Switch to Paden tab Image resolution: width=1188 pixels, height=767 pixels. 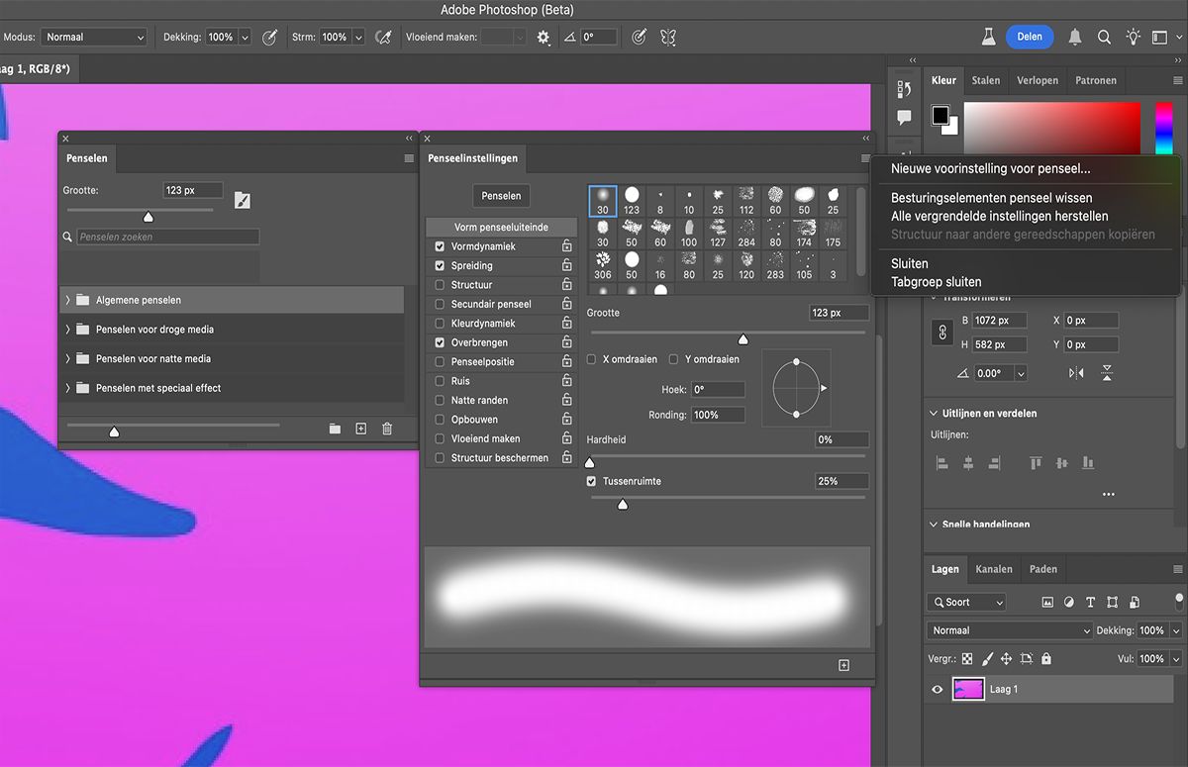[1043, 569]
